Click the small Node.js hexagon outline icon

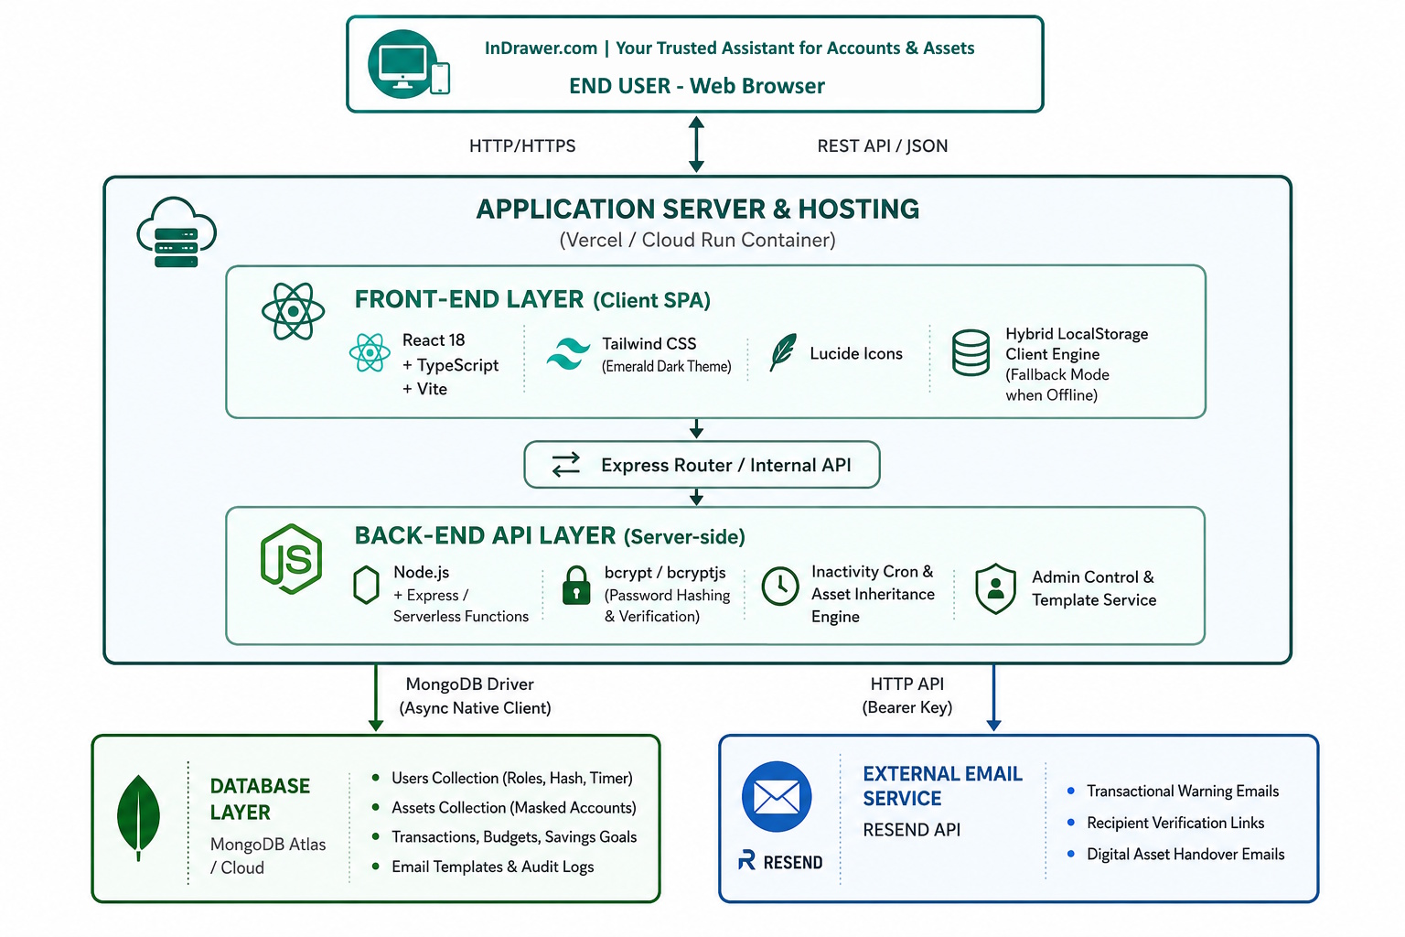point(366,585)
